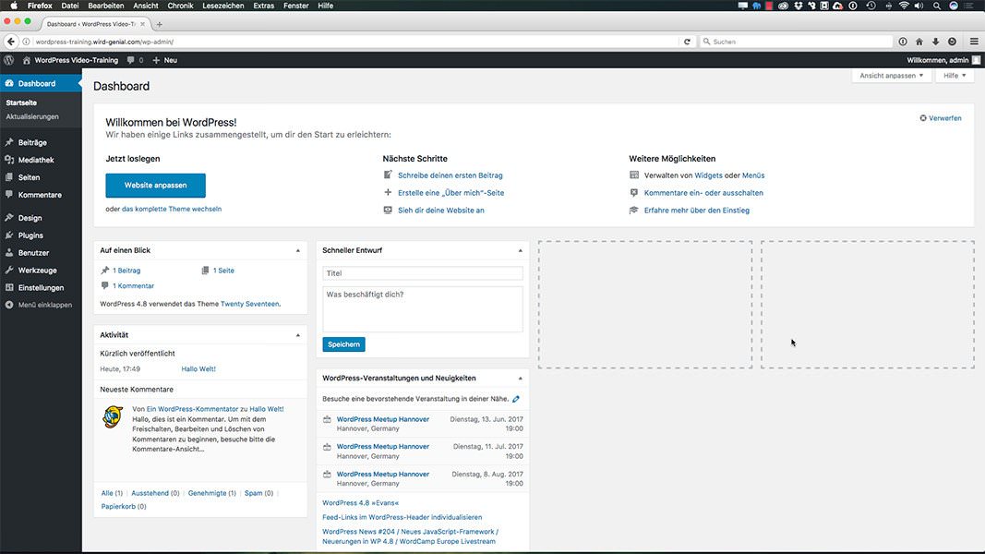The width and height of the screenshot is (985, 554).
Task: Open the Dropbox menu bar icon
Action: (799, 6)
